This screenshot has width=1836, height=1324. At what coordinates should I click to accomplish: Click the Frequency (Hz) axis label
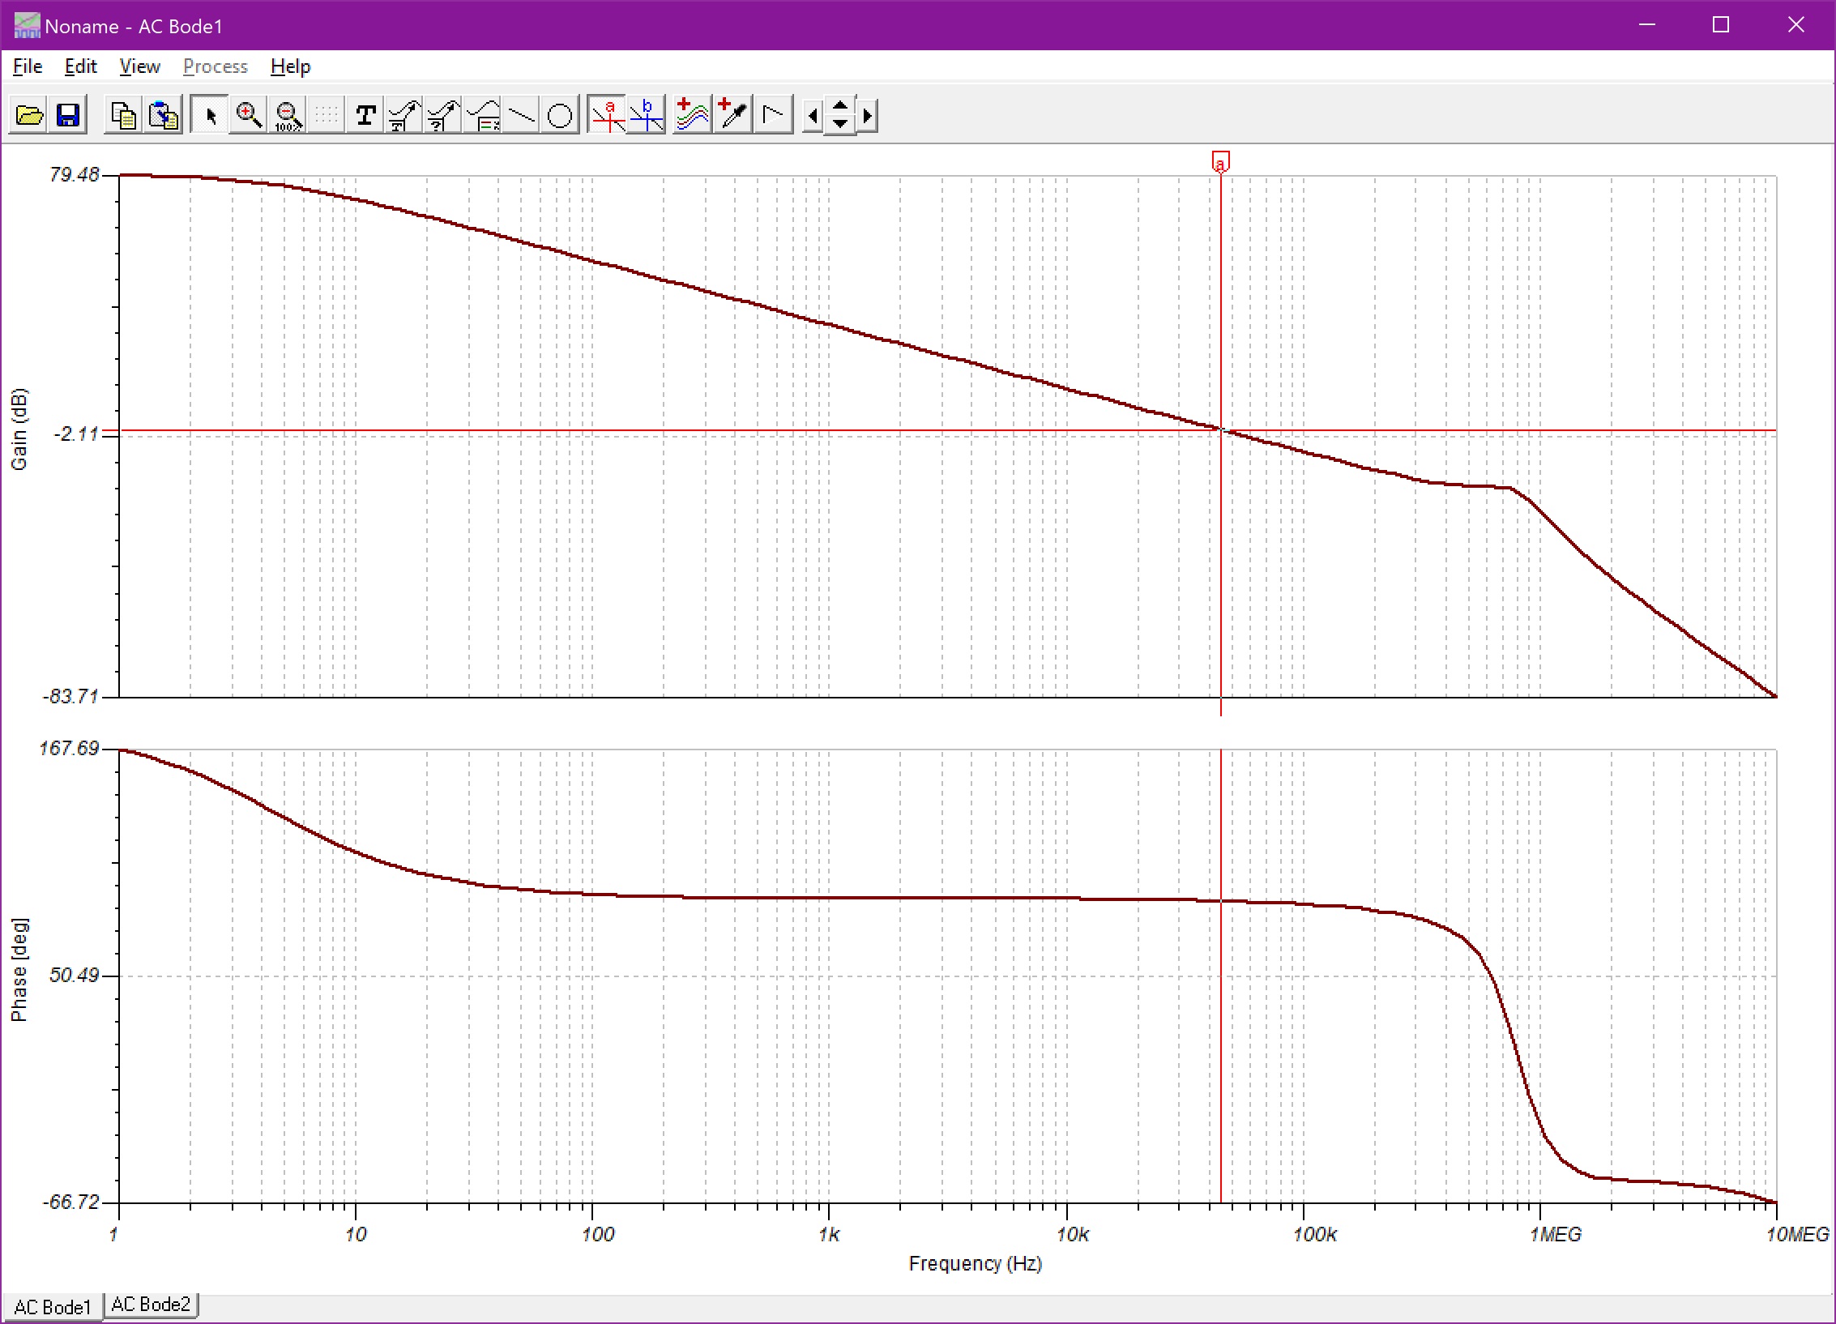pos(976,1263)
